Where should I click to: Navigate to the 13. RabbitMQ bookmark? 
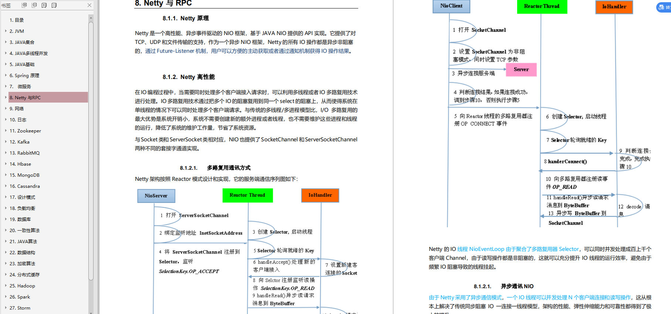tap(24, 153)
